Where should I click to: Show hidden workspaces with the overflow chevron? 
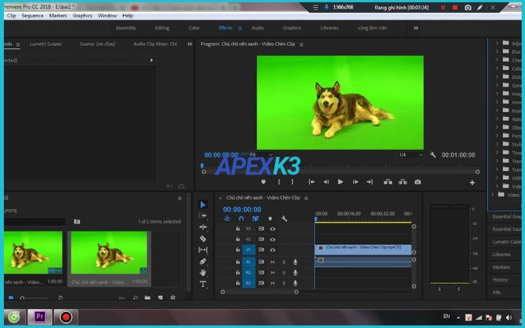415,28
